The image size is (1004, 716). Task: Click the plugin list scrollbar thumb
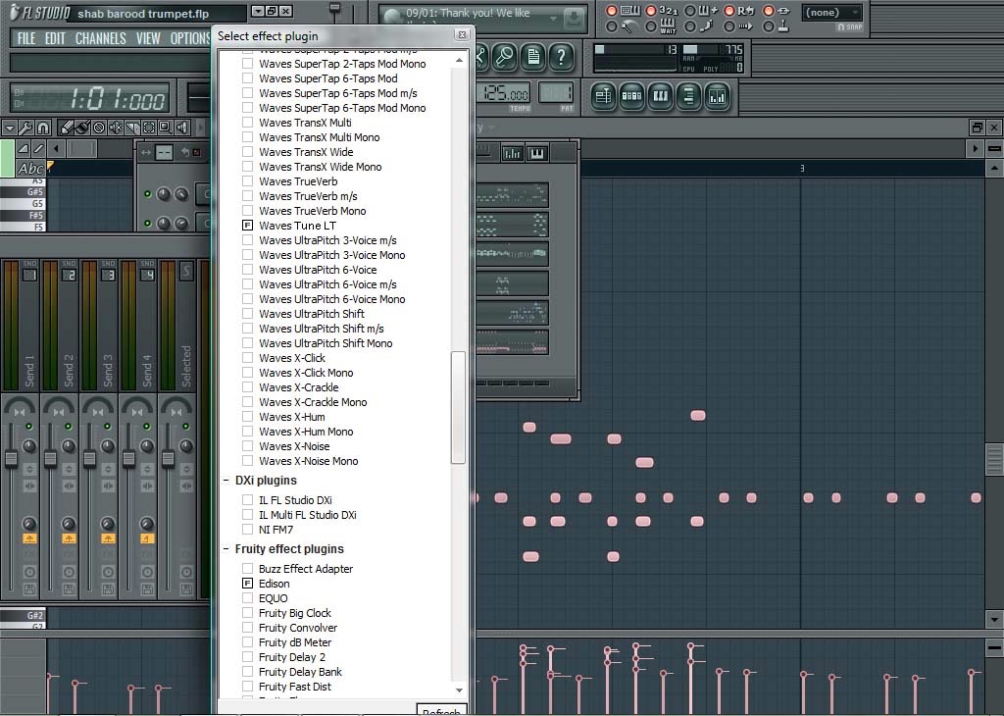point(458,407)
